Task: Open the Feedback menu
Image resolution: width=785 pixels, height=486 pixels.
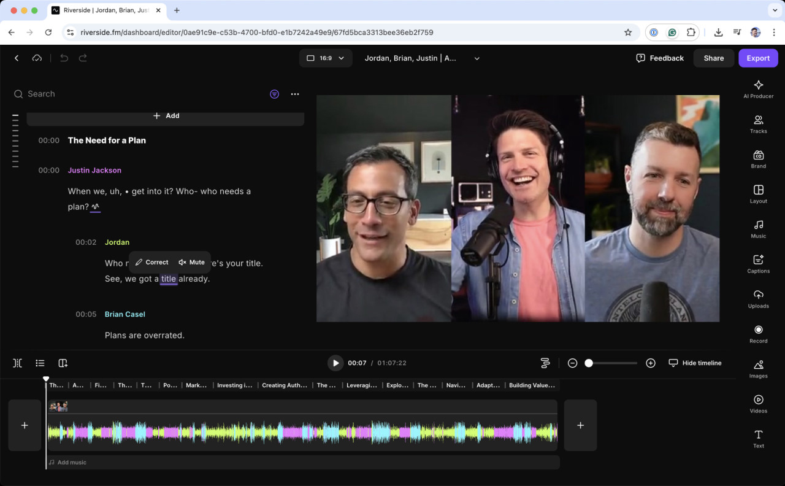Action: pyautogui.click(x=660, y=58)
